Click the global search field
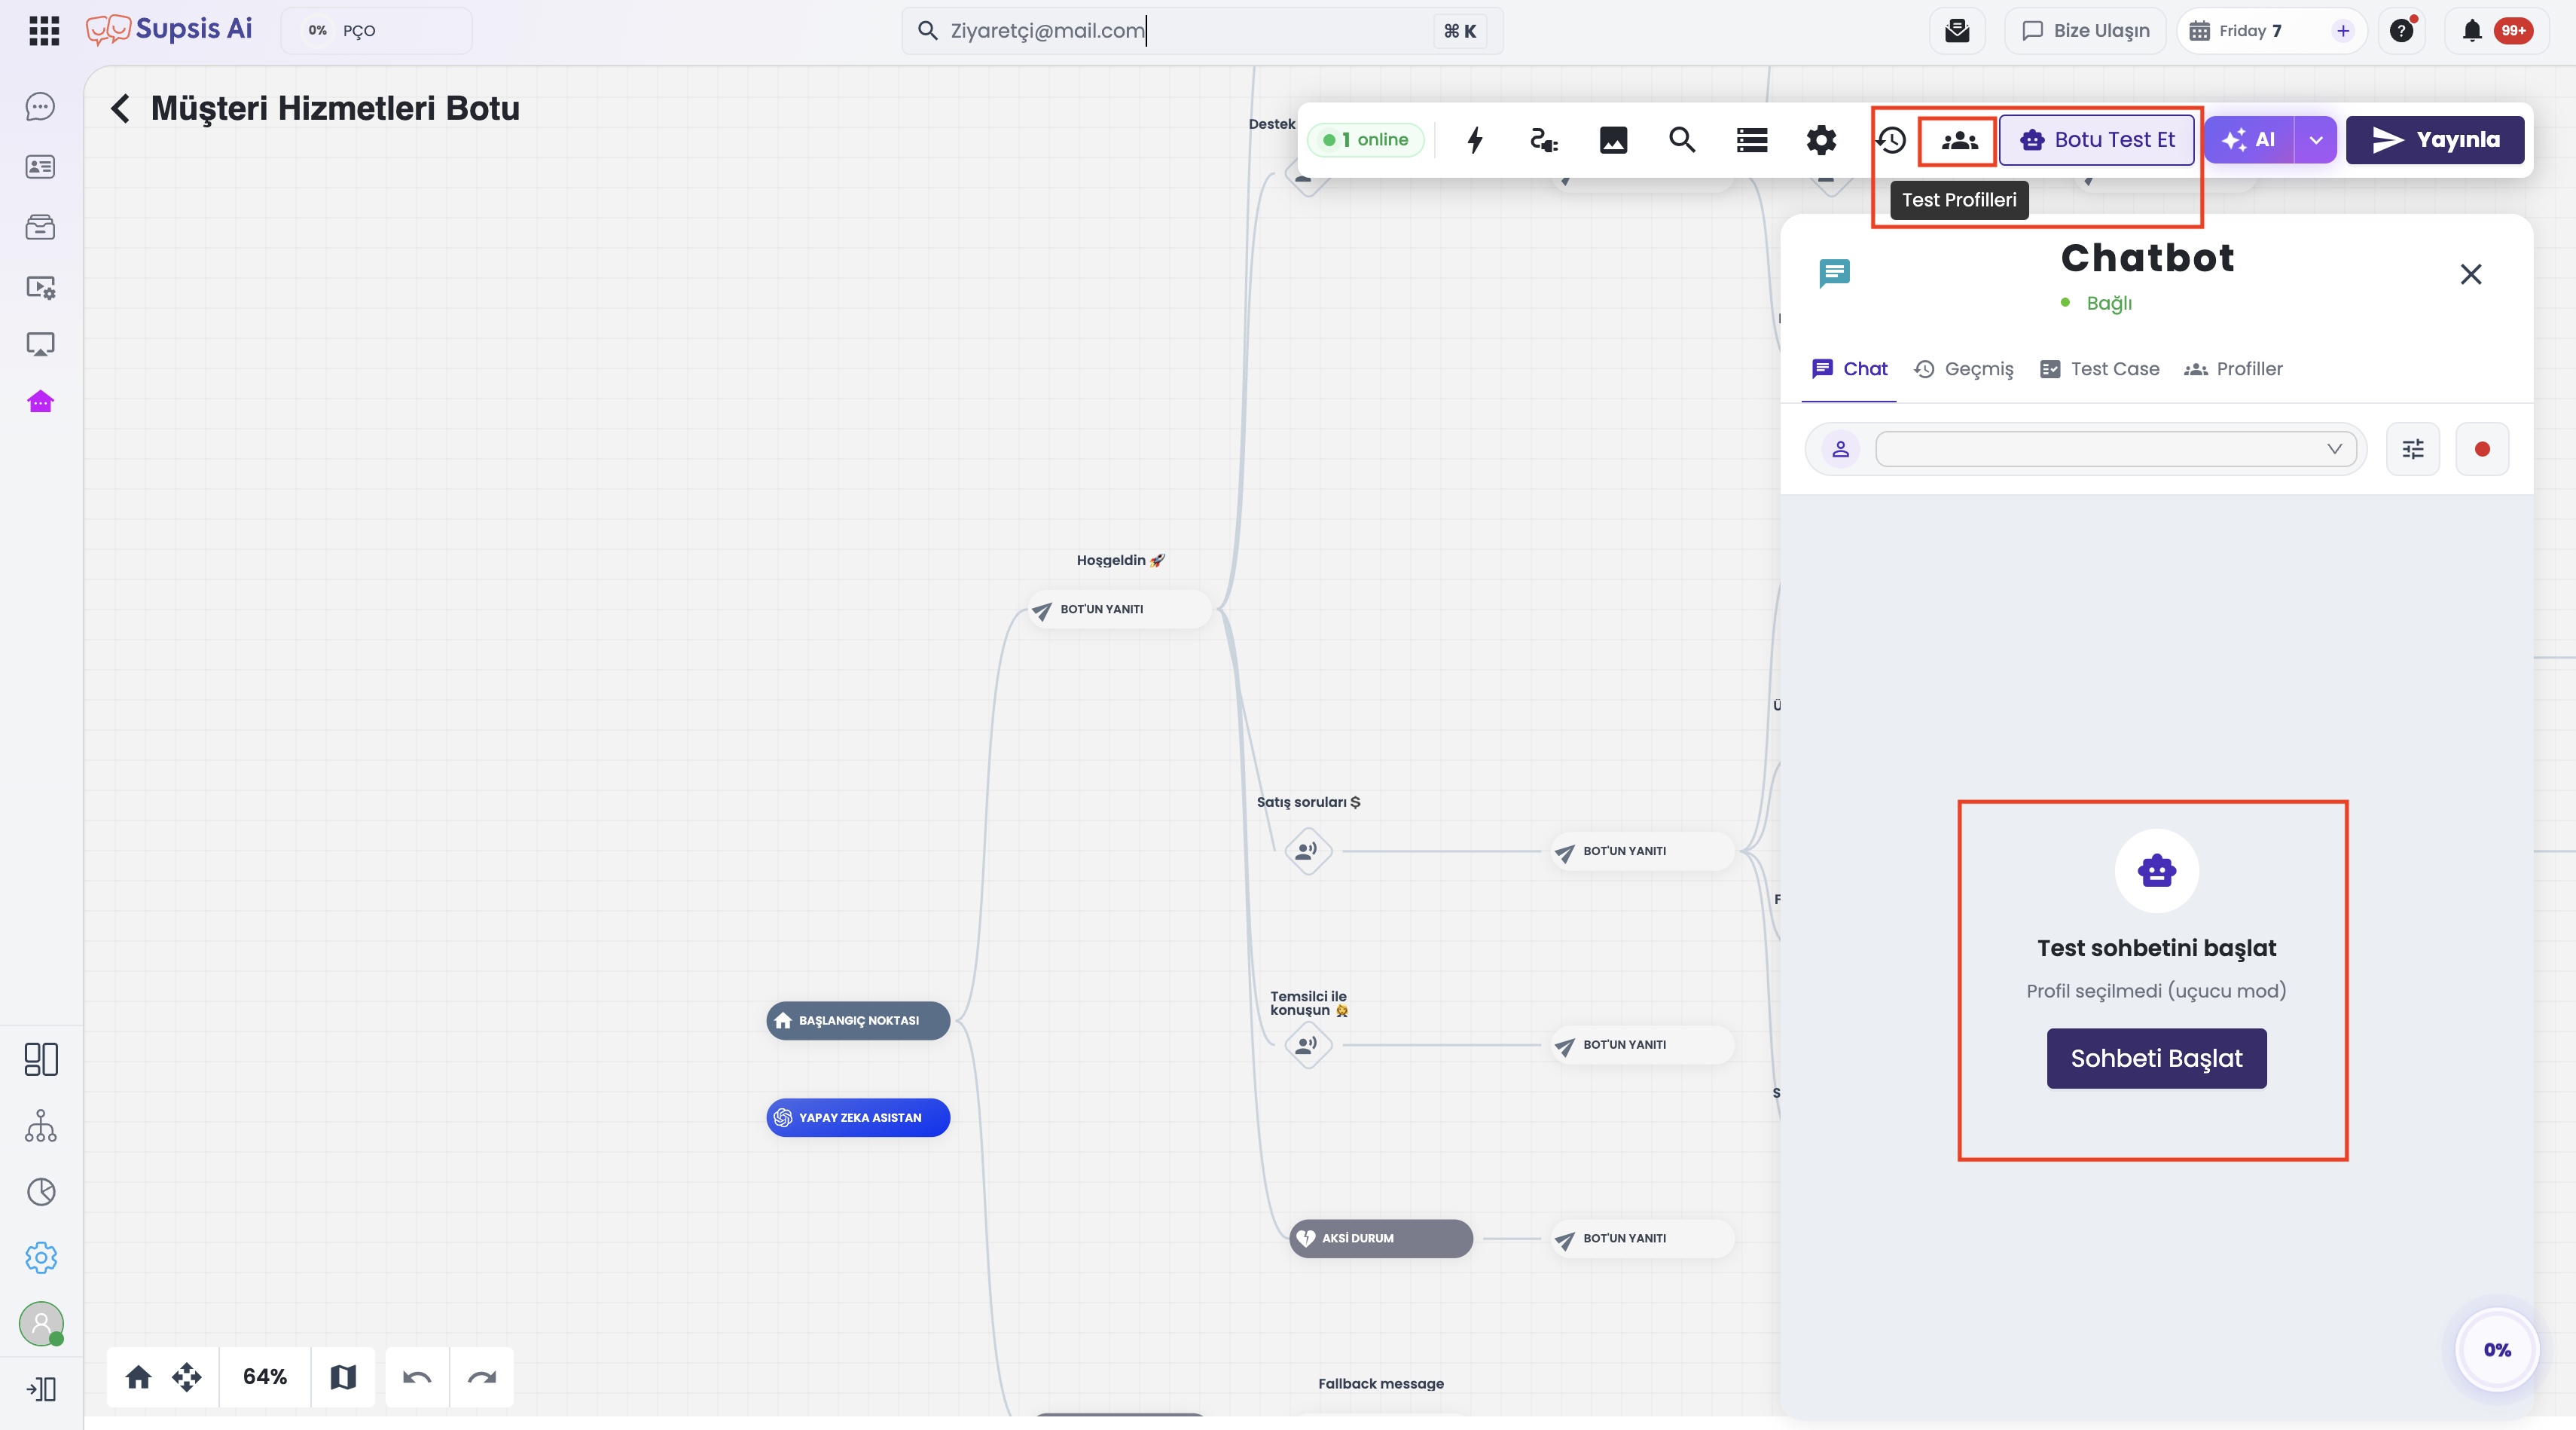The height and width of the screenshot is (1430, 2576). click(x=1201, y=31)
